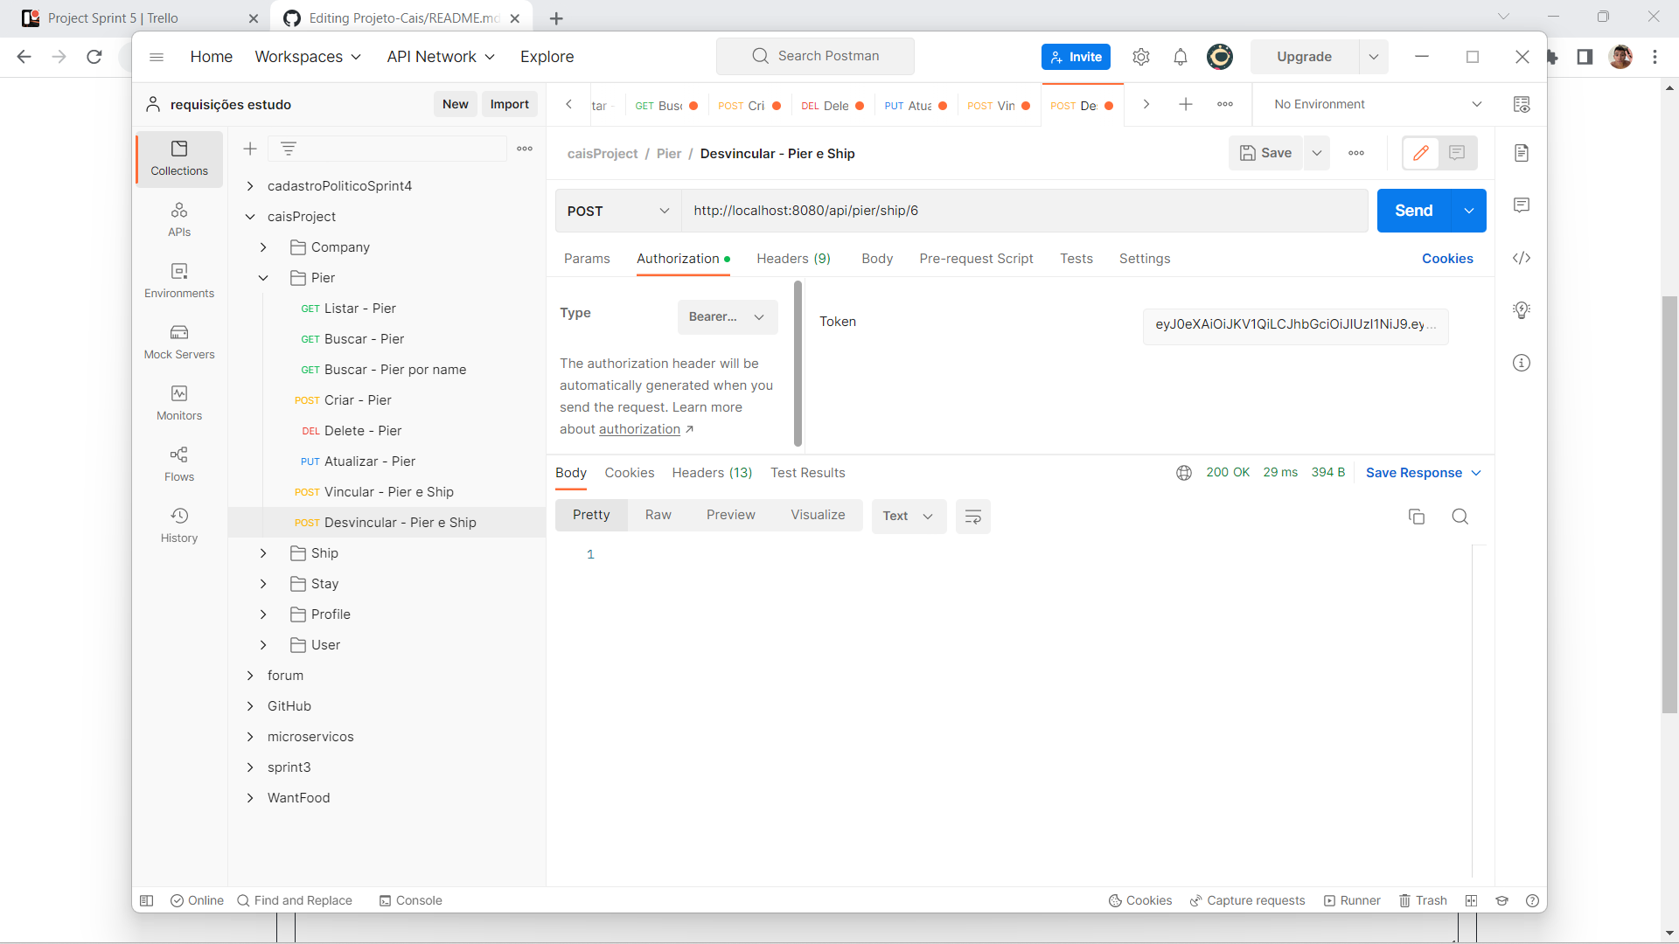This screenshot has width=1679, height=944.
Task: Click the request URL input field
Action: pyautogui.click(x=1023, y=211)
